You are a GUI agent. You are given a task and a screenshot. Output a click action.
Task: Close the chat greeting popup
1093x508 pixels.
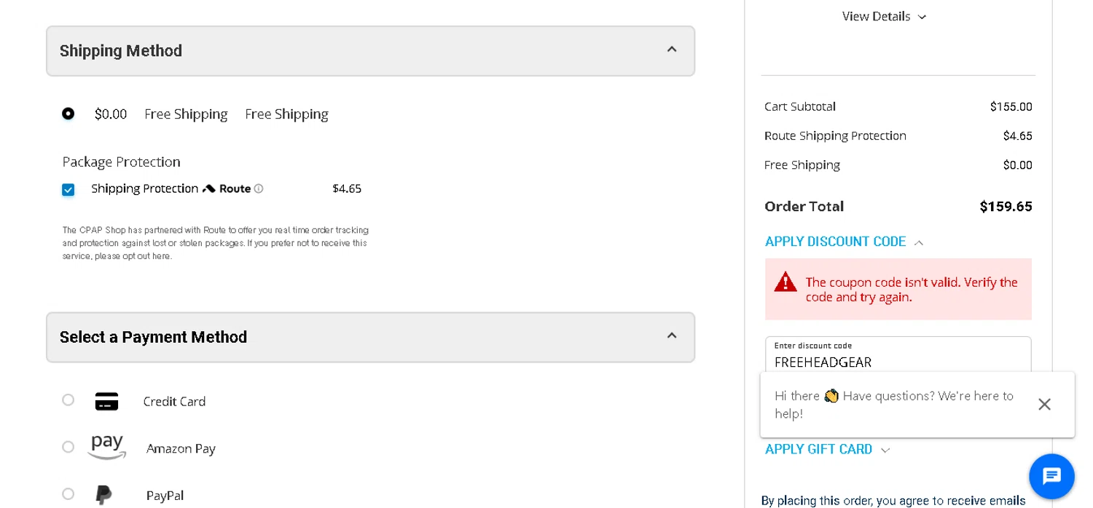point(1044,404)
